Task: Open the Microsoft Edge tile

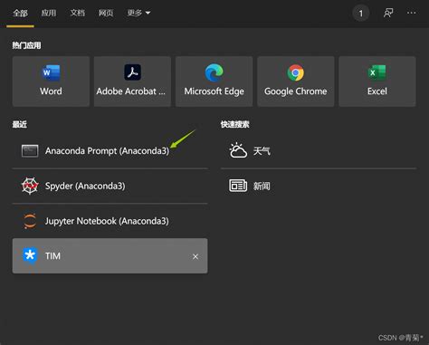Action: click(x=214, y=81)
